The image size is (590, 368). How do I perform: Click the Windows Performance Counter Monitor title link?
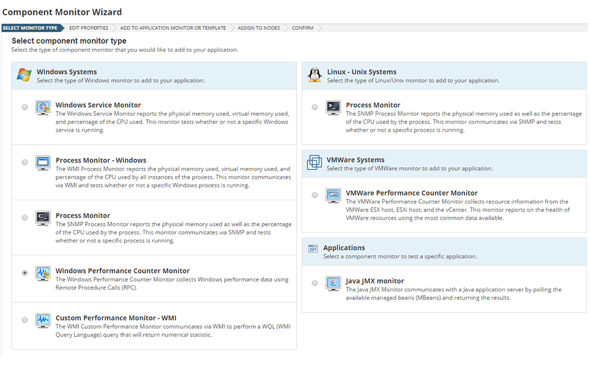[x=122, y=270]
